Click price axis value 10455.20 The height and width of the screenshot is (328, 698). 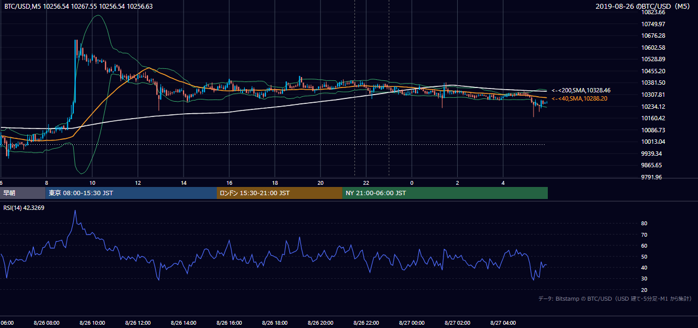(x=653, y=71)
